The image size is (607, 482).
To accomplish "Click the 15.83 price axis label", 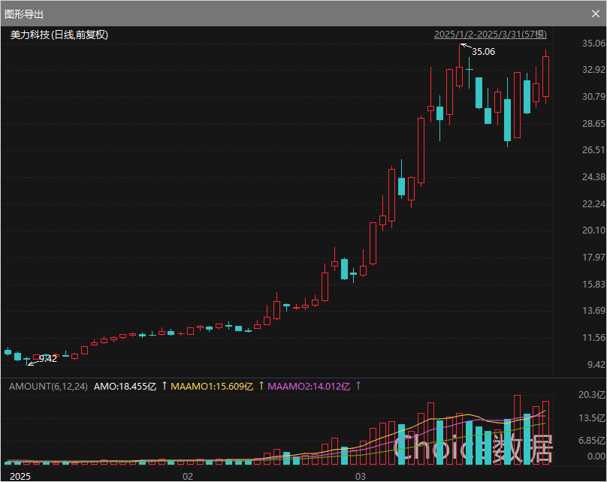I will [593, 285].
